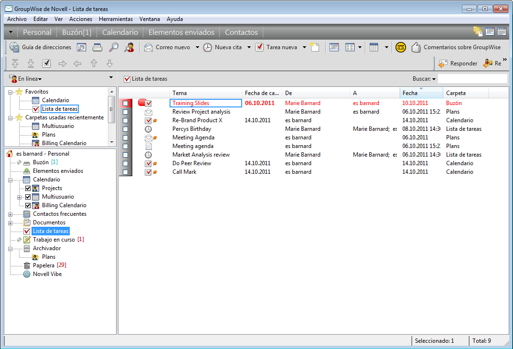Collapse the Archivador tree node
The height and width of the screenshot is (349, 513).
pyautogui.click(x=10, y=249)
